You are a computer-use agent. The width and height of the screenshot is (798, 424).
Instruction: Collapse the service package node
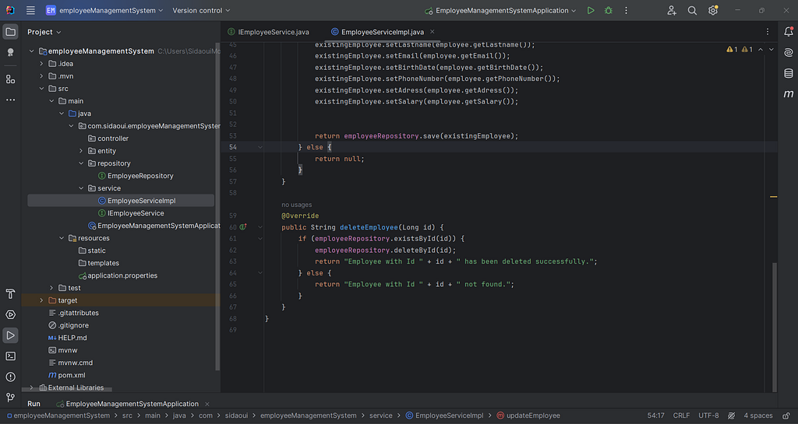[x=81, y=187]
